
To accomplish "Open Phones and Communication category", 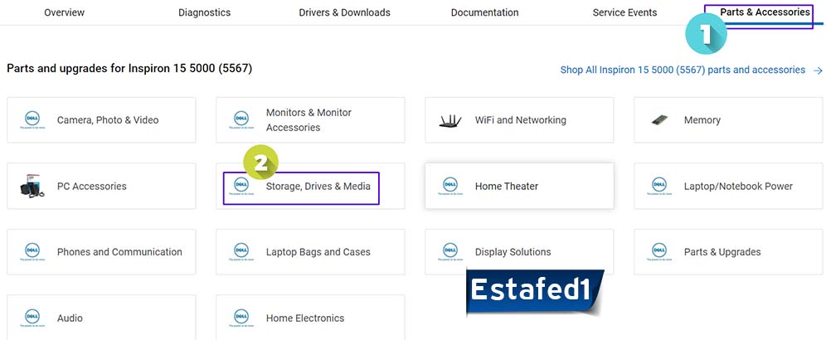I will 101,252.
